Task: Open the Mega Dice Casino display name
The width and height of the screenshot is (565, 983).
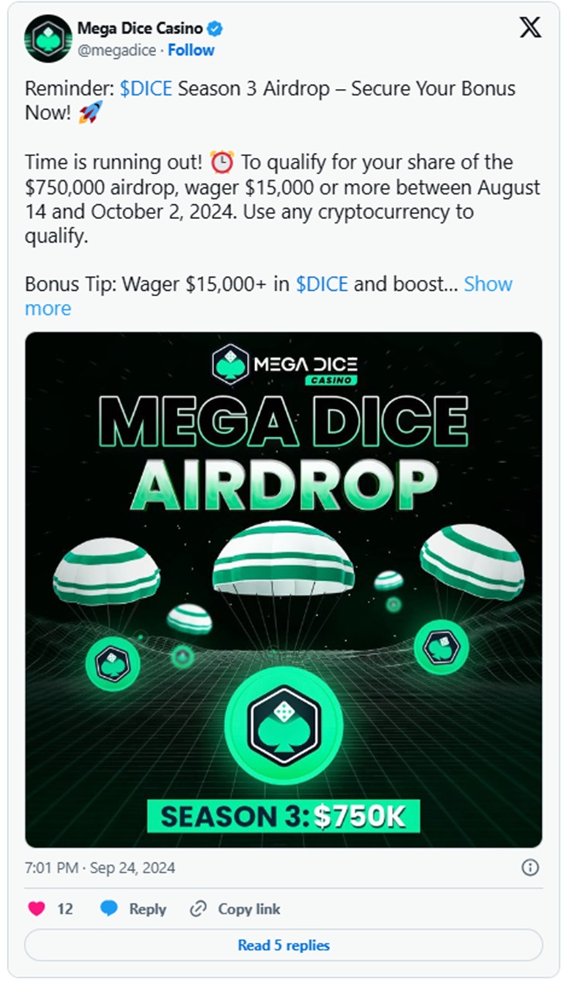Action: [140, 29]
